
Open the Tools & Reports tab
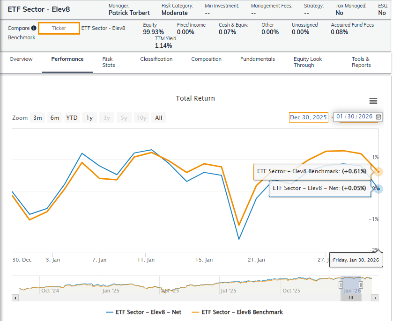[x=361, y=62]
